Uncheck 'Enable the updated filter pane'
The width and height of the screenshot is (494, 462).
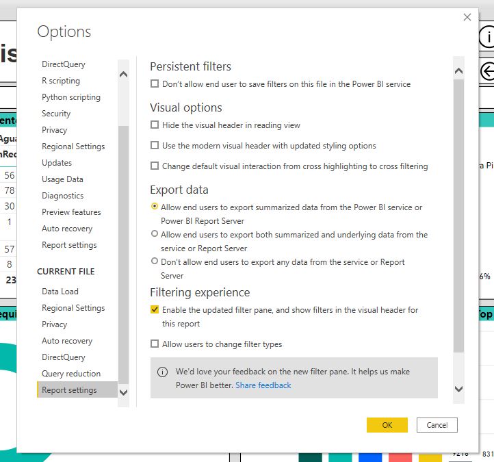click(155, 309)
